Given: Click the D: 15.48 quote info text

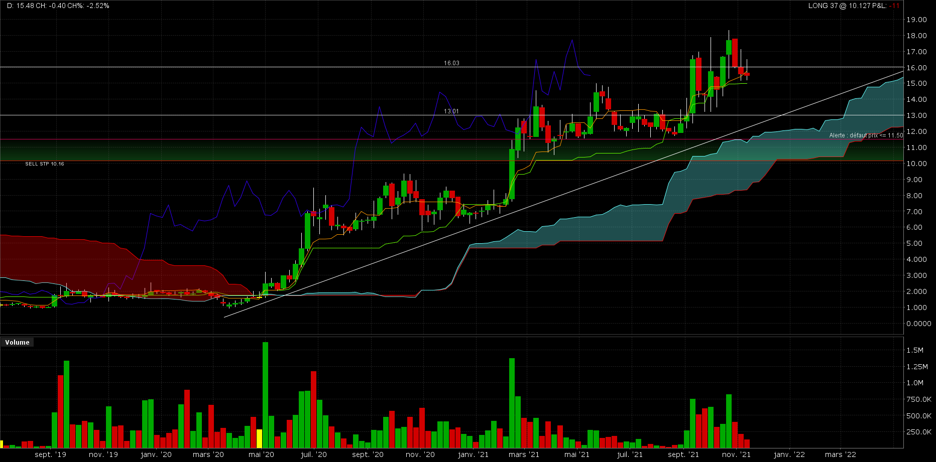Looking at the screenshot, I should pos(58,6).
